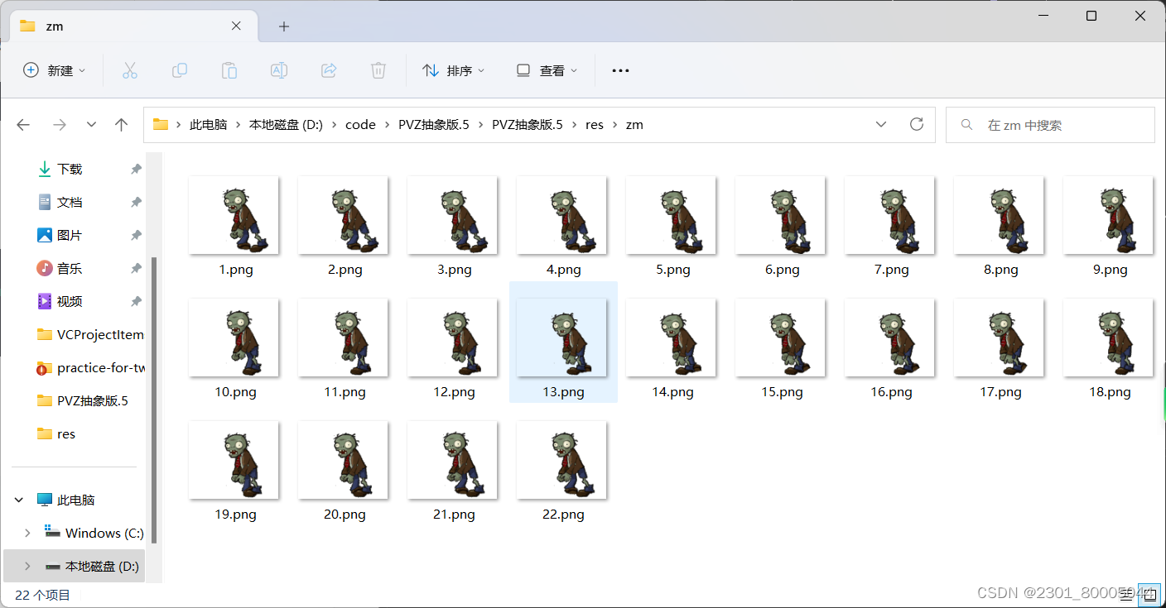Add a new tab with plus button
This screenshot has height=608, width=1166.
pyautogui.click(x=284, y=26)
